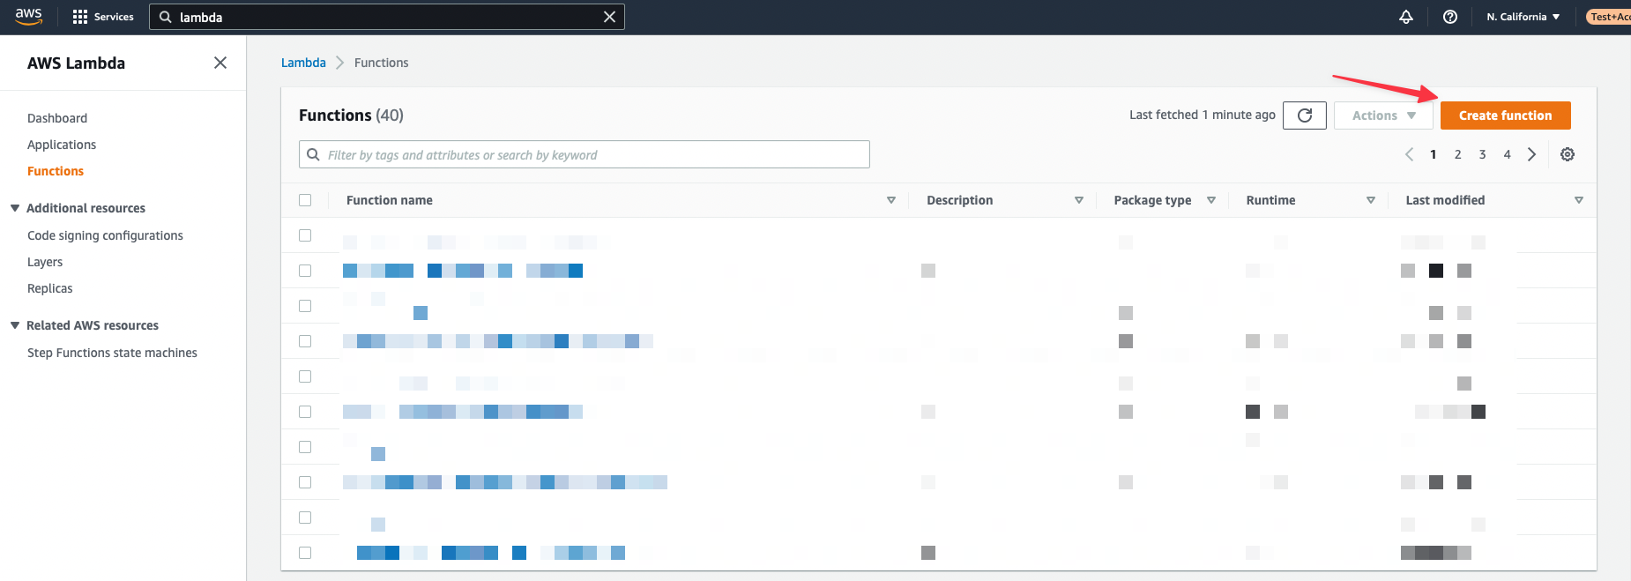1631x581 pixels.
Task: Click the Lambda breadcrumb link
Action: (x=303, y=63)
